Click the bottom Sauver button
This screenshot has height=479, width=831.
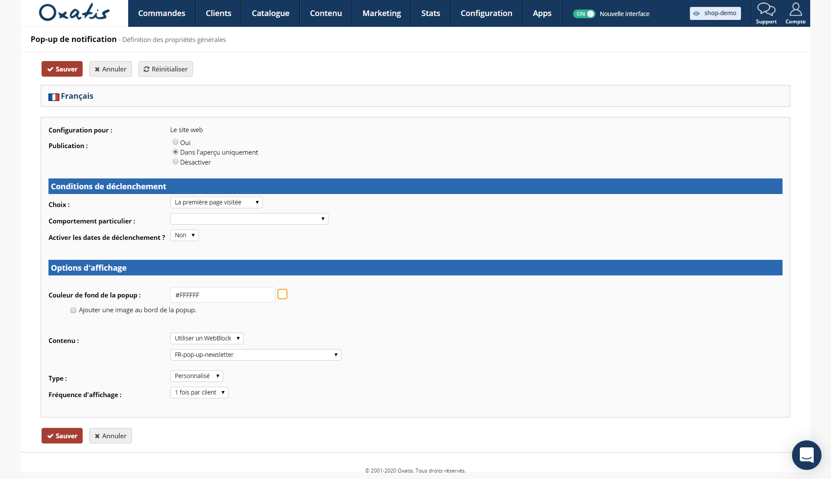[62, 436]
